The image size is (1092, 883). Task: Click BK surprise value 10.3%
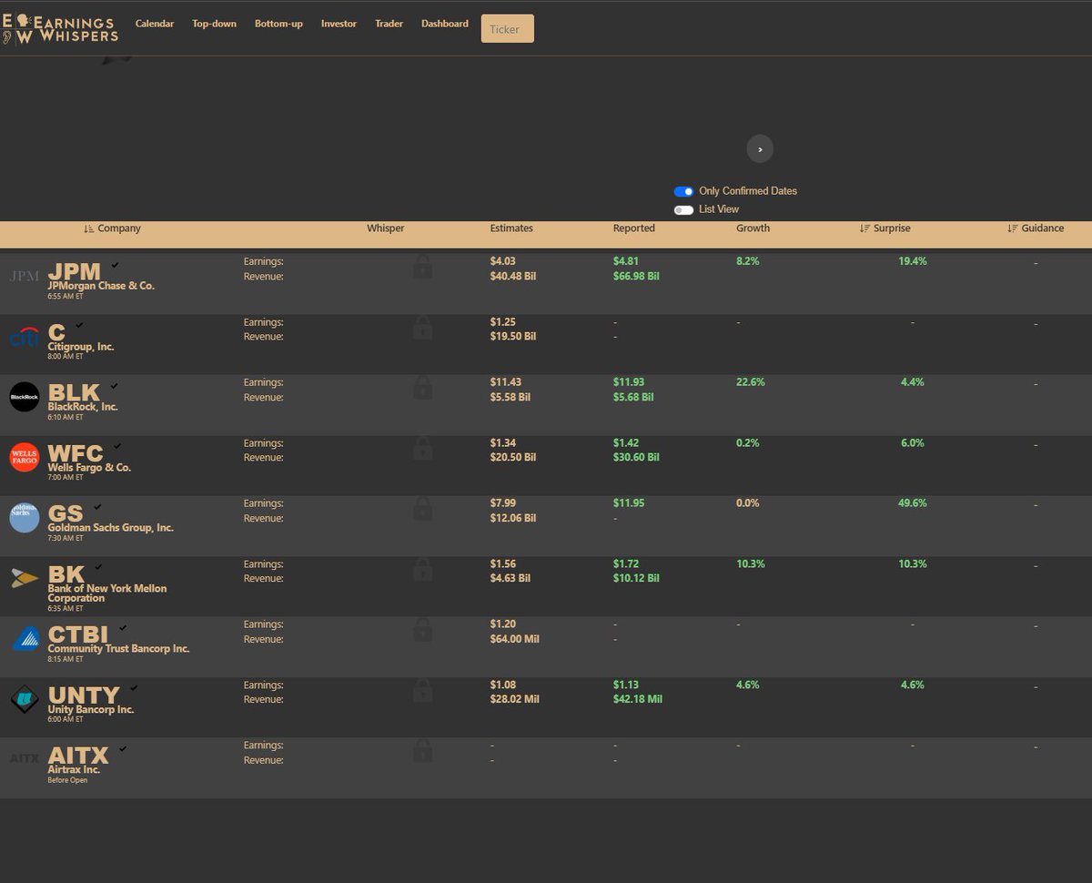tap(912, 563)
